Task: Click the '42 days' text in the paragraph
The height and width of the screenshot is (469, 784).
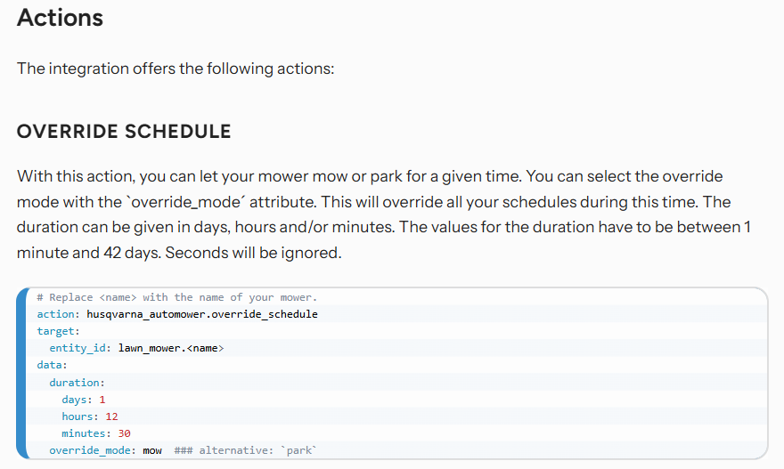Action: coord(132,253)
